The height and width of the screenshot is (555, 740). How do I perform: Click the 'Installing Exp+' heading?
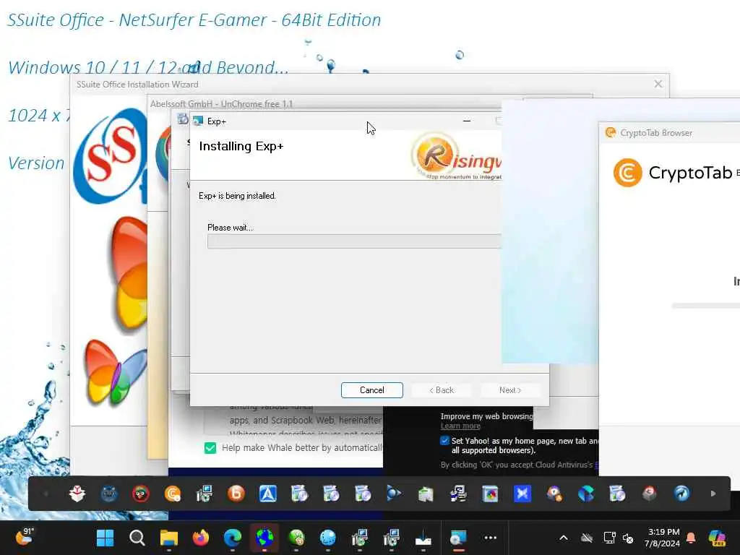coord(241,146)
